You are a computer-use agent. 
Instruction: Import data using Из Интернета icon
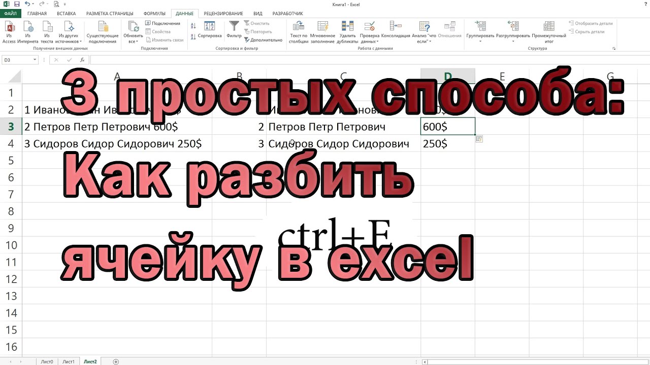tap(27, 32)
